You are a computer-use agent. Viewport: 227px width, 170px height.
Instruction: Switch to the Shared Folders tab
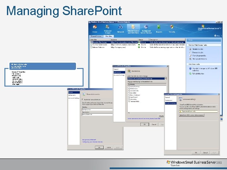pos(96,37)
